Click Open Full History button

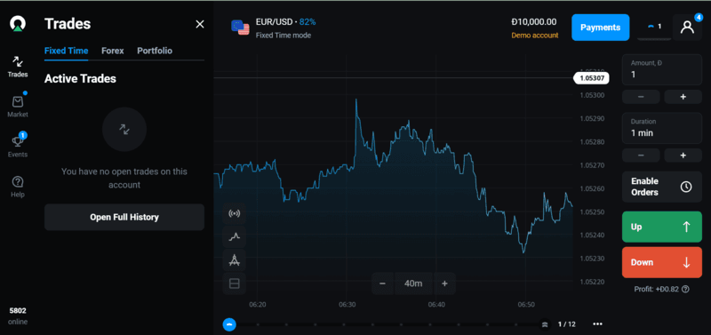[124, 217]
